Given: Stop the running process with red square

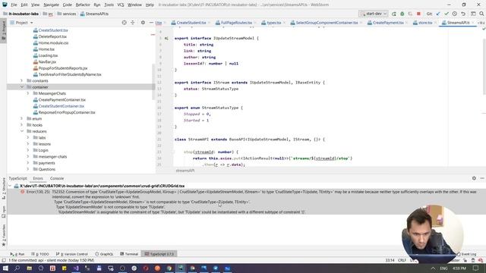Looking at the screenshot, I should [418, 14].
